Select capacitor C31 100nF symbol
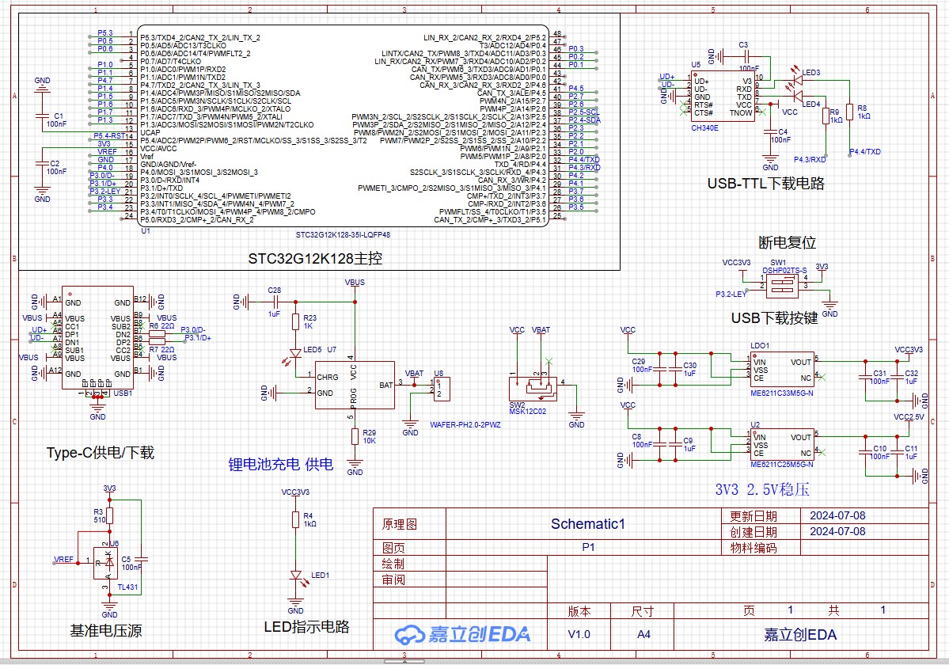This screenshot has height=665, width=949. pyautogui.click(x=866, y=378)
